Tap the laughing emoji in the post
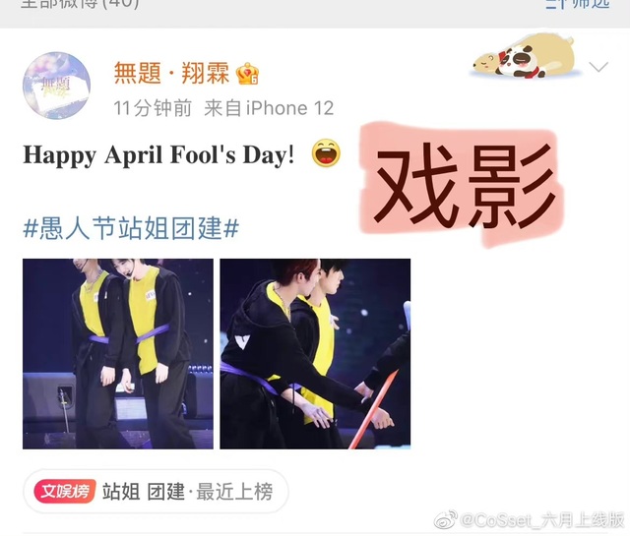630x536 pixels. click(x=326, y=153)
